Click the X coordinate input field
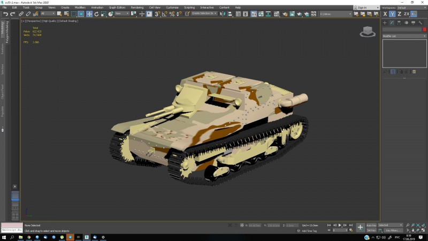 point(255,225)
